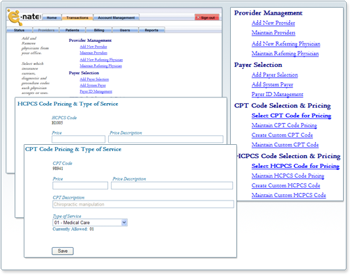Focus Price Description field in HCPCS panel
The height and width of the screenshot is (280, 350).
click(166, 139)
